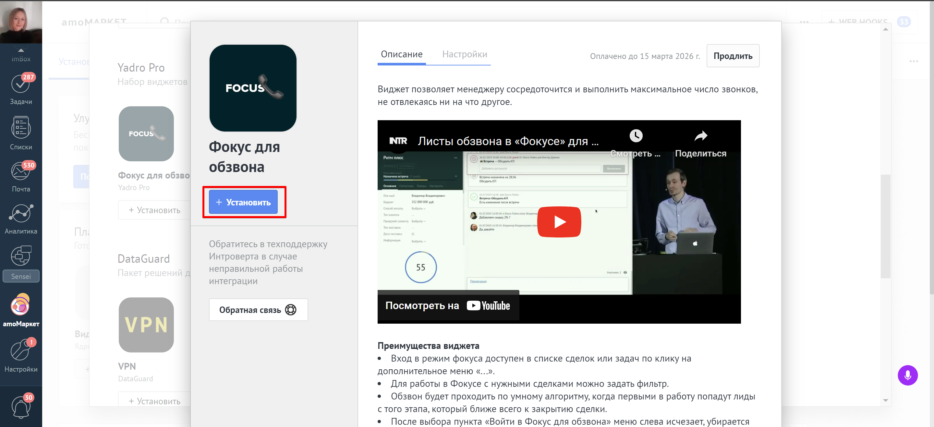Open Настройки in the sidebar
Image resolution: width=934 pixels, height=427 pixels.
21,355
